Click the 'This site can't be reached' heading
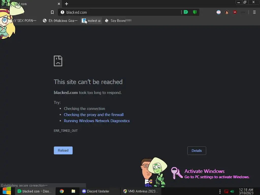 coord(88,82)
